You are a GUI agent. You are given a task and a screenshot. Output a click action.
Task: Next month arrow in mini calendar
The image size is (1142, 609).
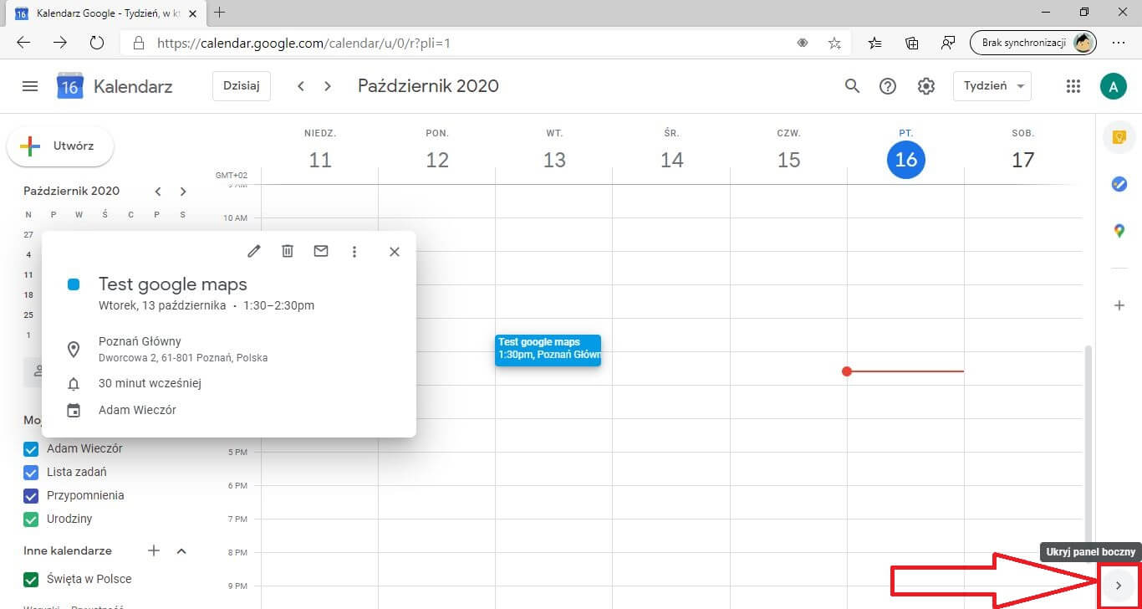tap(183, 192)
